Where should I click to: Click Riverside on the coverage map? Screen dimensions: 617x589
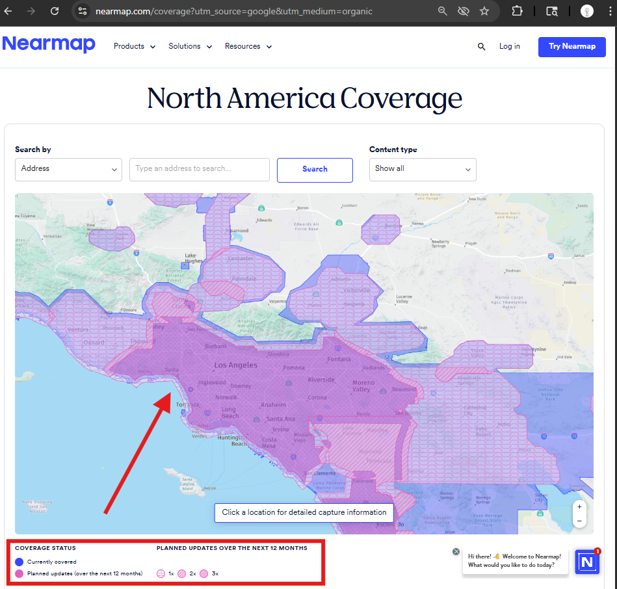pyautogui.click(x=321, y=380)
